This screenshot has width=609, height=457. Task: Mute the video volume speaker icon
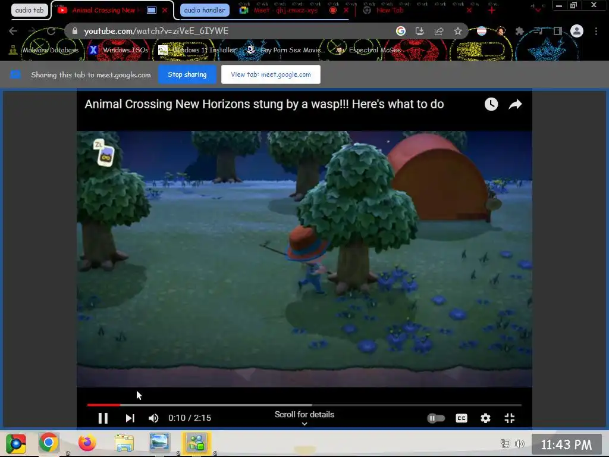tap(153, 418)
